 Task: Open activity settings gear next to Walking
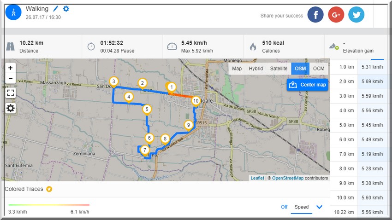66,9
